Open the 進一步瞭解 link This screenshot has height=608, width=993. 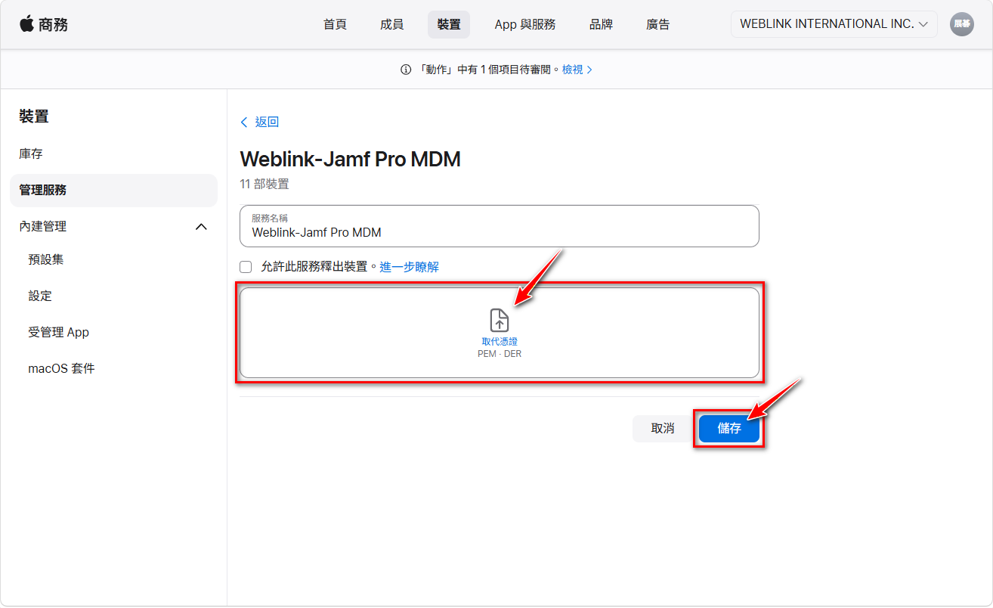click(x=409, y=267)
